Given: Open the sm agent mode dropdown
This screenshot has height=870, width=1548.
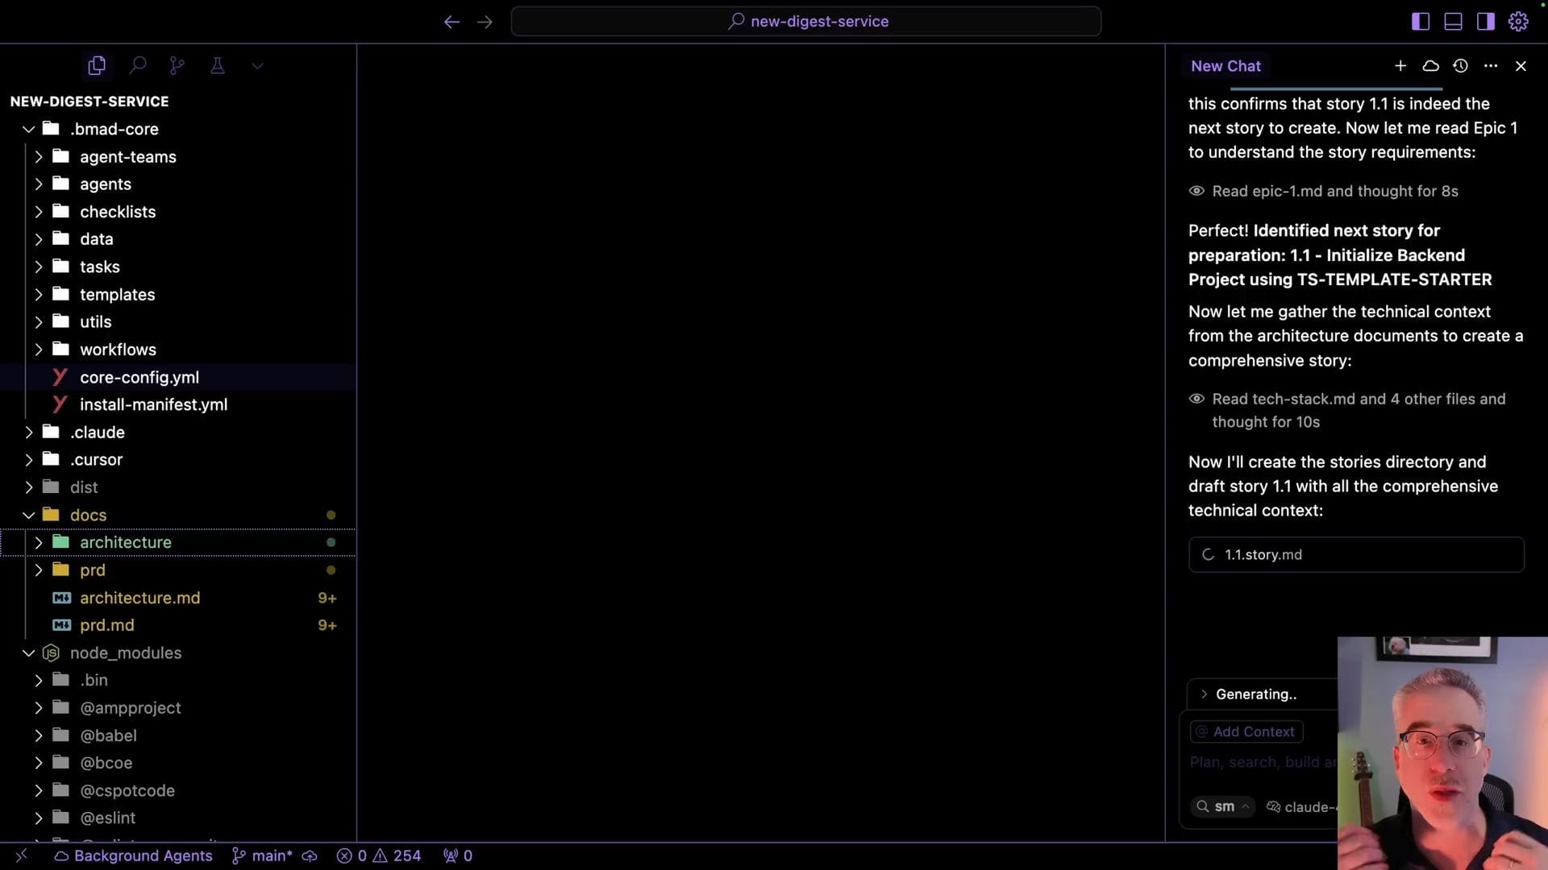Looking at the screenshot, I should (1224, 806).
